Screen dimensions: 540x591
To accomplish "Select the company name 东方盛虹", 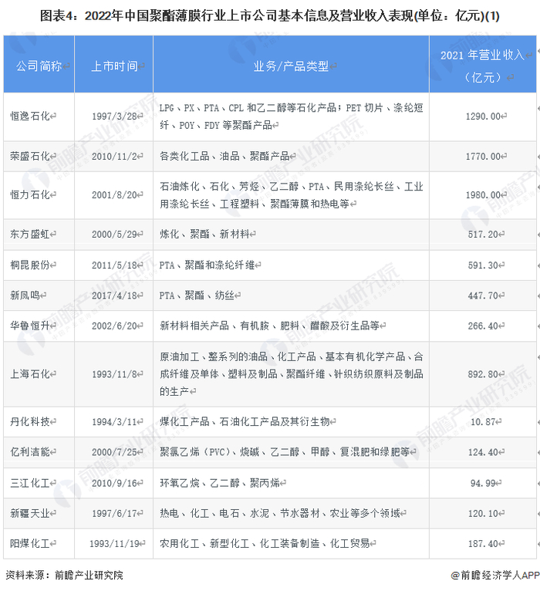I will pos(30,234).
